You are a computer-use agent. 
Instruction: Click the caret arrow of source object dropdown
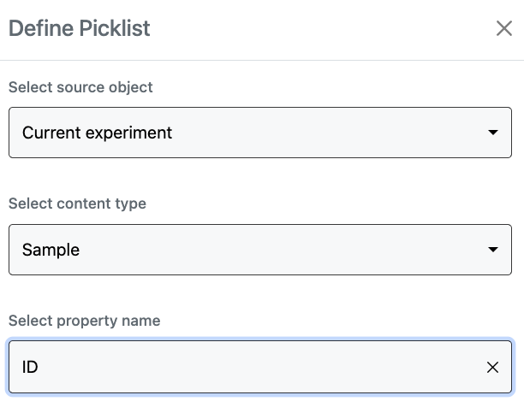point(492,133)
